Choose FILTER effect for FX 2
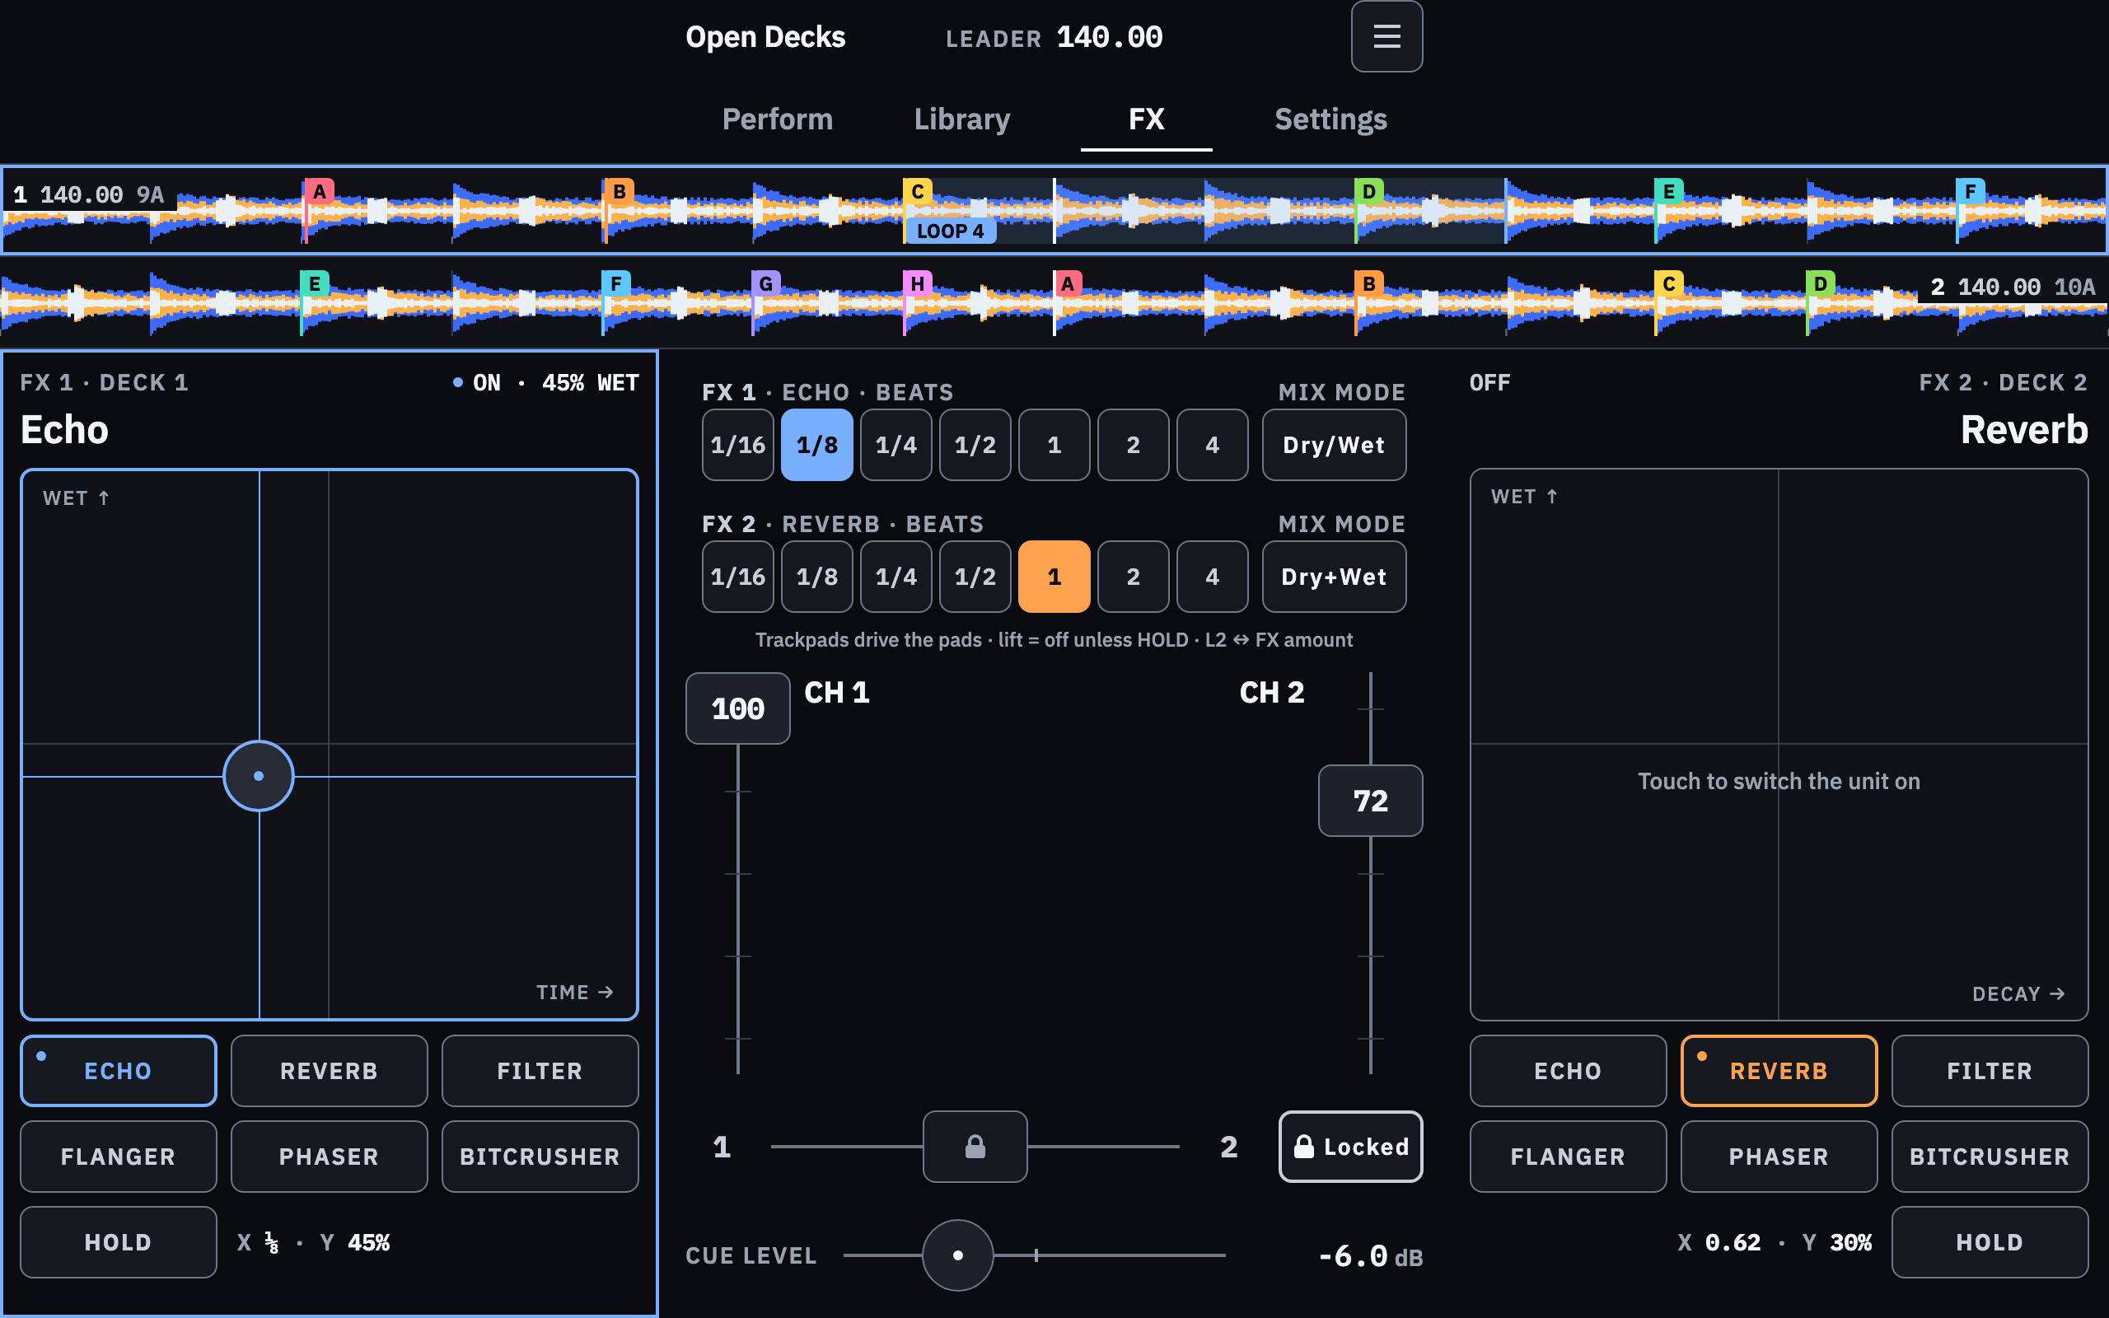 click(x=1990, y=1070)
